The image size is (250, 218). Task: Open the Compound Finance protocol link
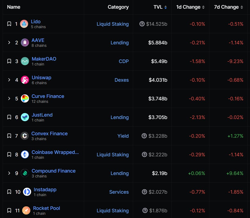pos(54,171)
